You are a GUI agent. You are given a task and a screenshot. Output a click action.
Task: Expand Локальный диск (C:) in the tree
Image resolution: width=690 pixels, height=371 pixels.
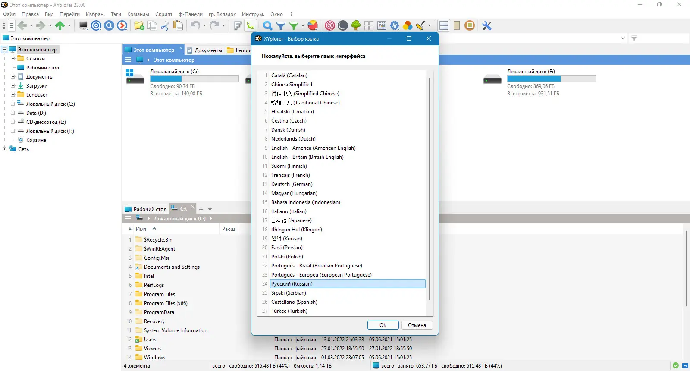tap(13, 104)
